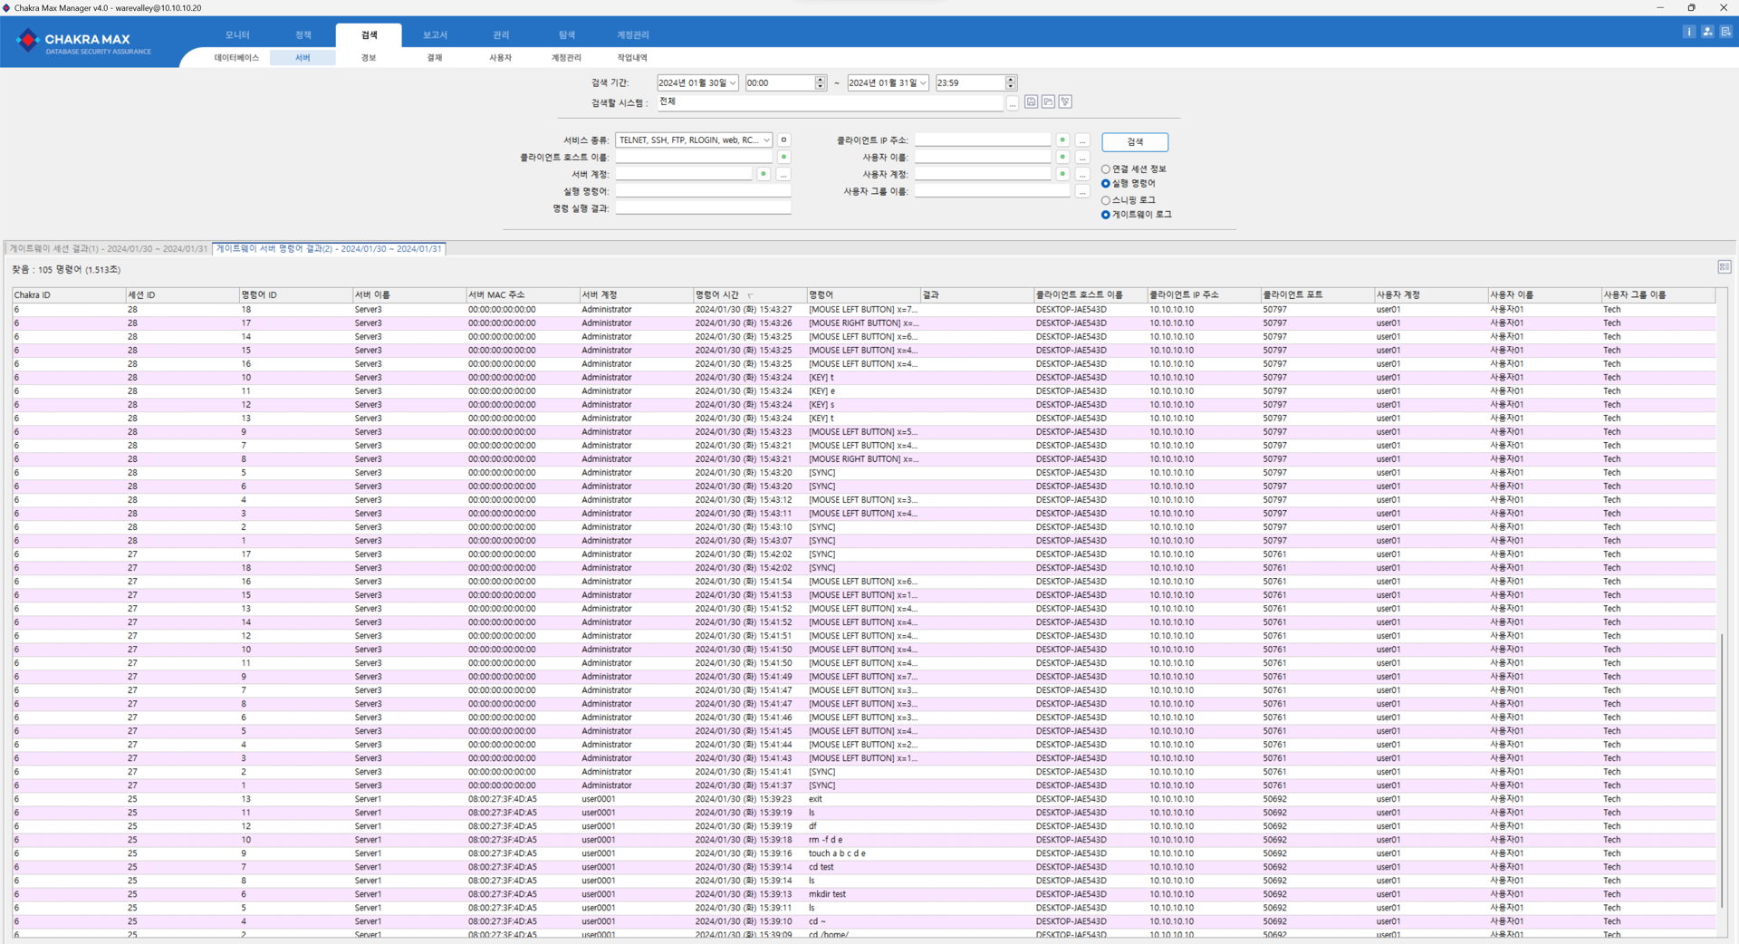The image size is (1739, 944).
Task: Click the user logout icon in header
Action: click(x=1707, y=32)
